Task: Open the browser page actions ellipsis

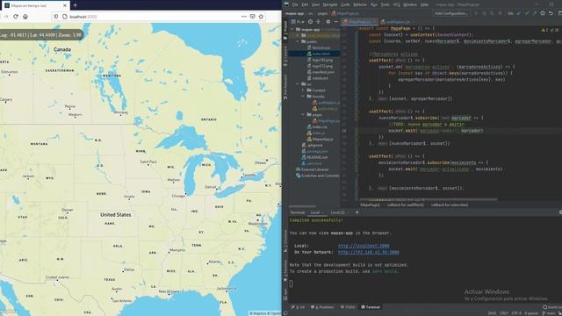Action: click(x=244, y=17)
